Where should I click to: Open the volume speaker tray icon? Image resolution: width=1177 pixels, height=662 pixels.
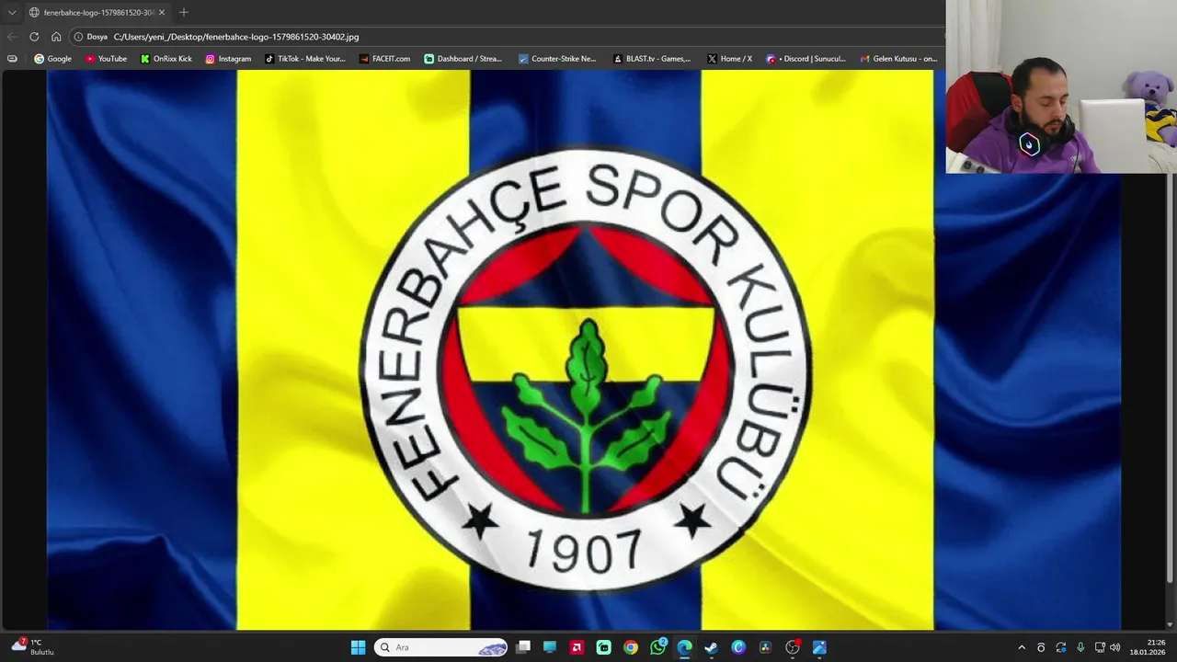pyautogui.click(x=1115, y=647)
